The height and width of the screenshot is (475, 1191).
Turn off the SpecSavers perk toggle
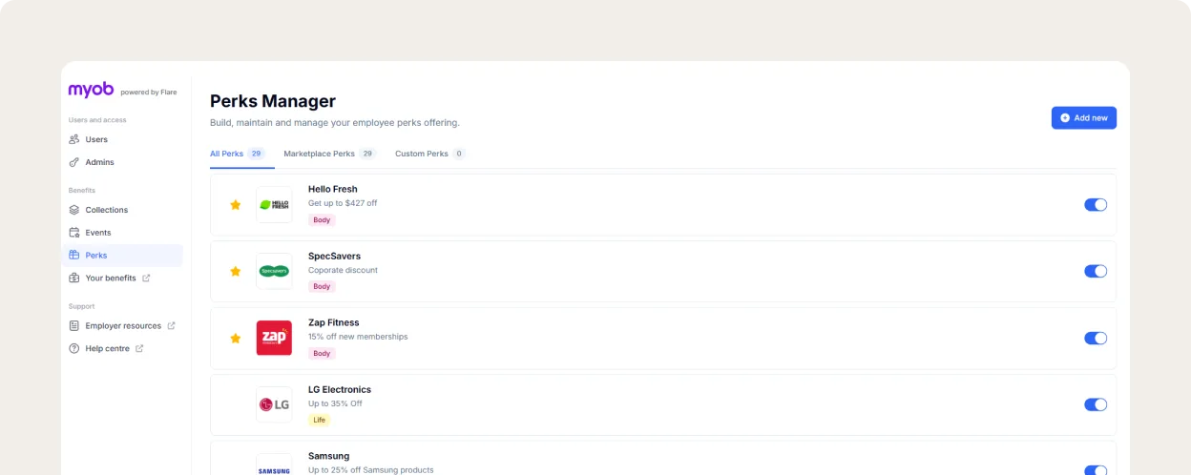point(1096,272)
